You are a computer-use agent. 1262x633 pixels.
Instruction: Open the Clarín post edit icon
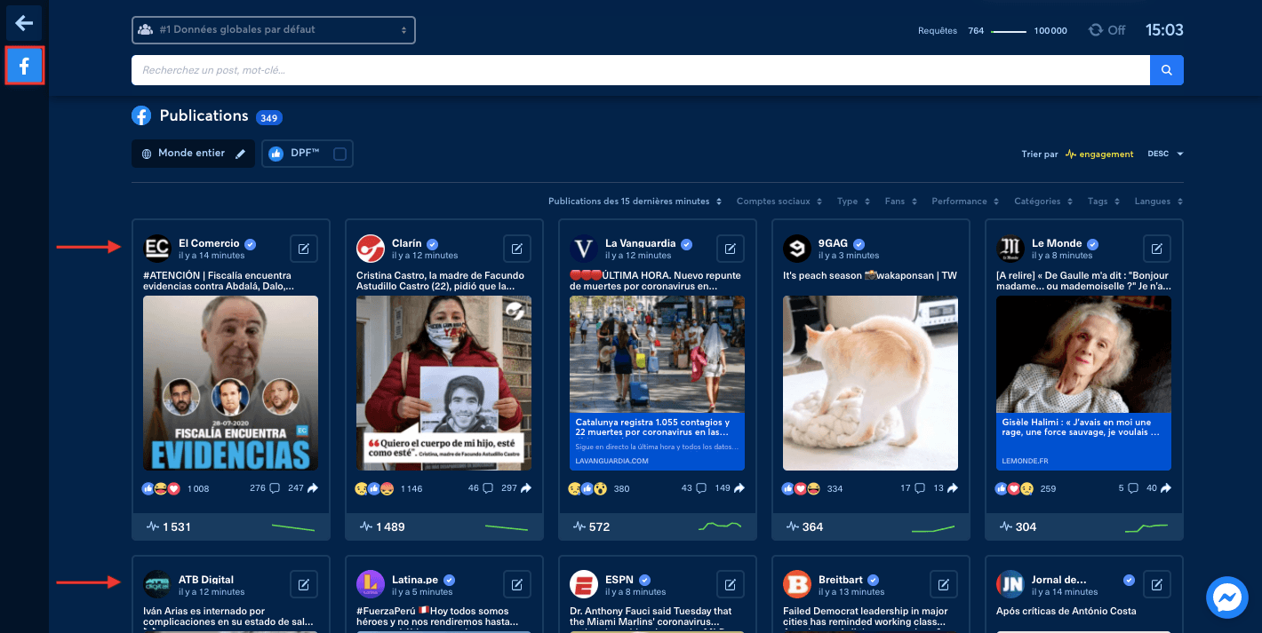(517, 249)
